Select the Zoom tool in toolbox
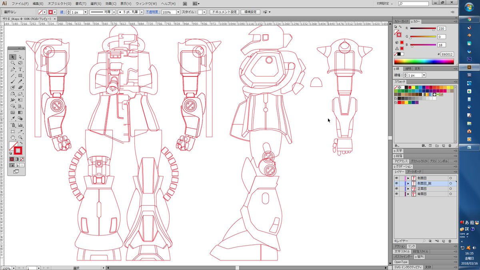 20,137
